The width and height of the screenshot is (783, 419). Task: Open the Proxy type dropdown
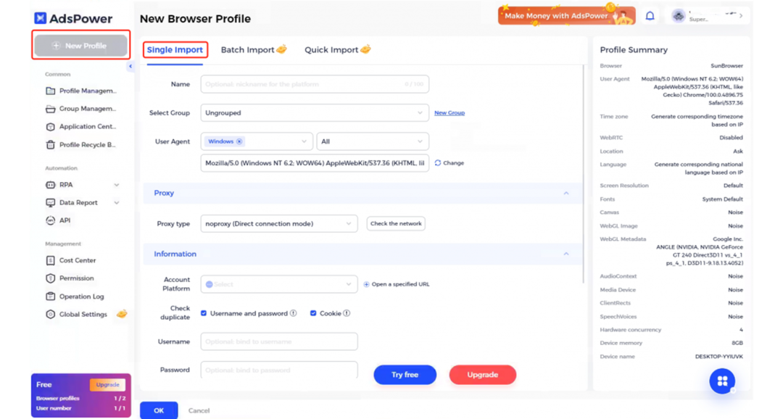(279, 224)
